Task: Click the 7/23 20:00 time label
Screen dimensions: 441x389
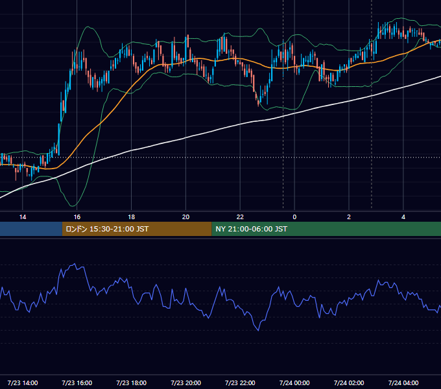Action: 185,383
